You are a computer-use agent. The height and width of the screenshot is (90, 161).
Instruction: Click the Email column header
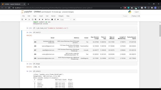53,38
